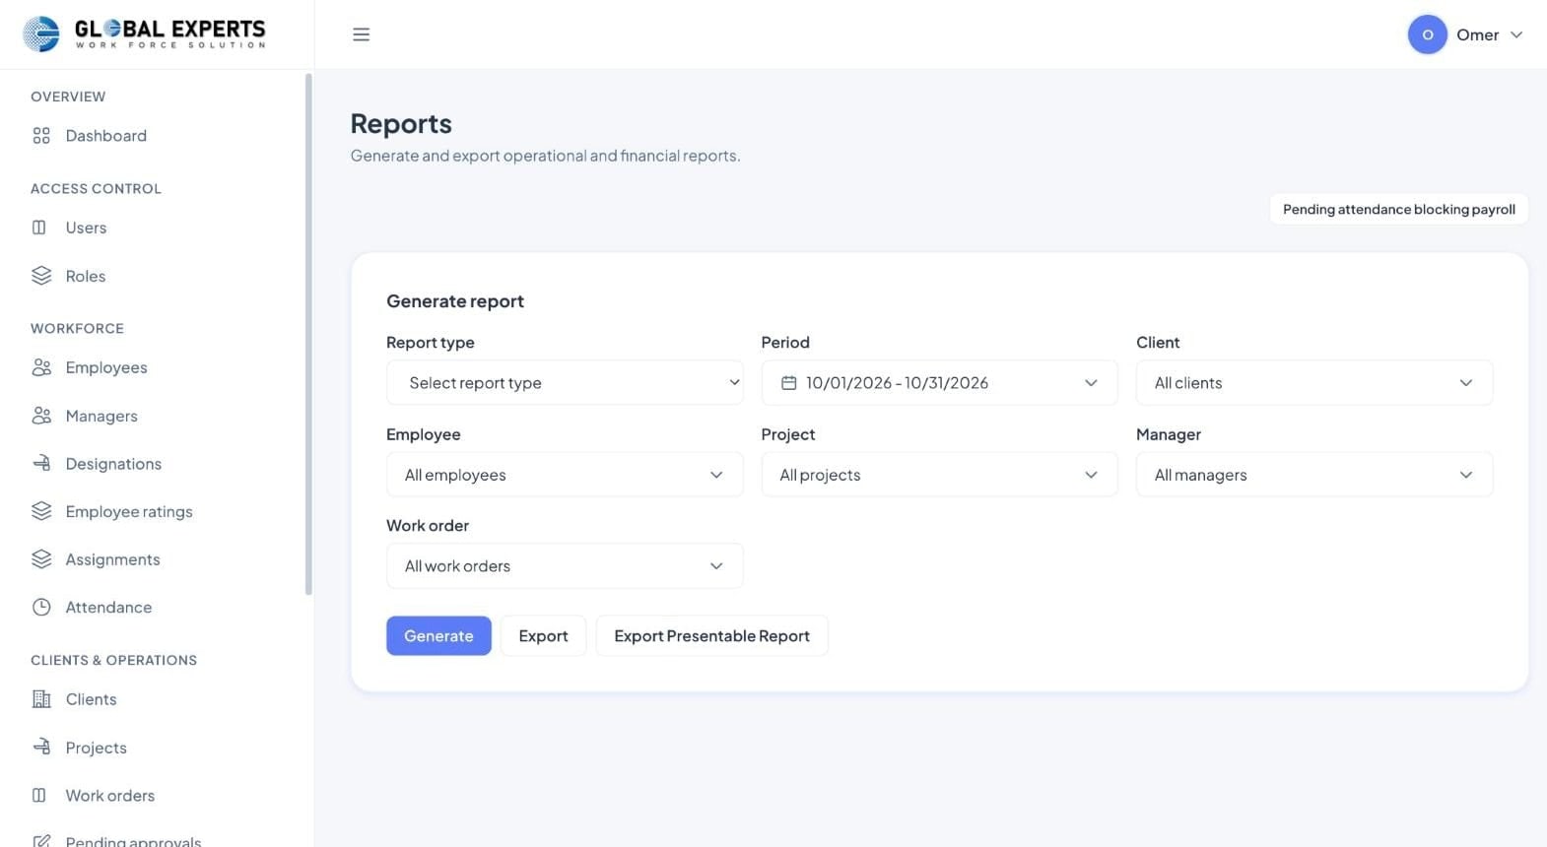Viewport: 1547px width, 847px height.
Task: Click the Employee ratings layers icon
Action: tap(41, 511)
